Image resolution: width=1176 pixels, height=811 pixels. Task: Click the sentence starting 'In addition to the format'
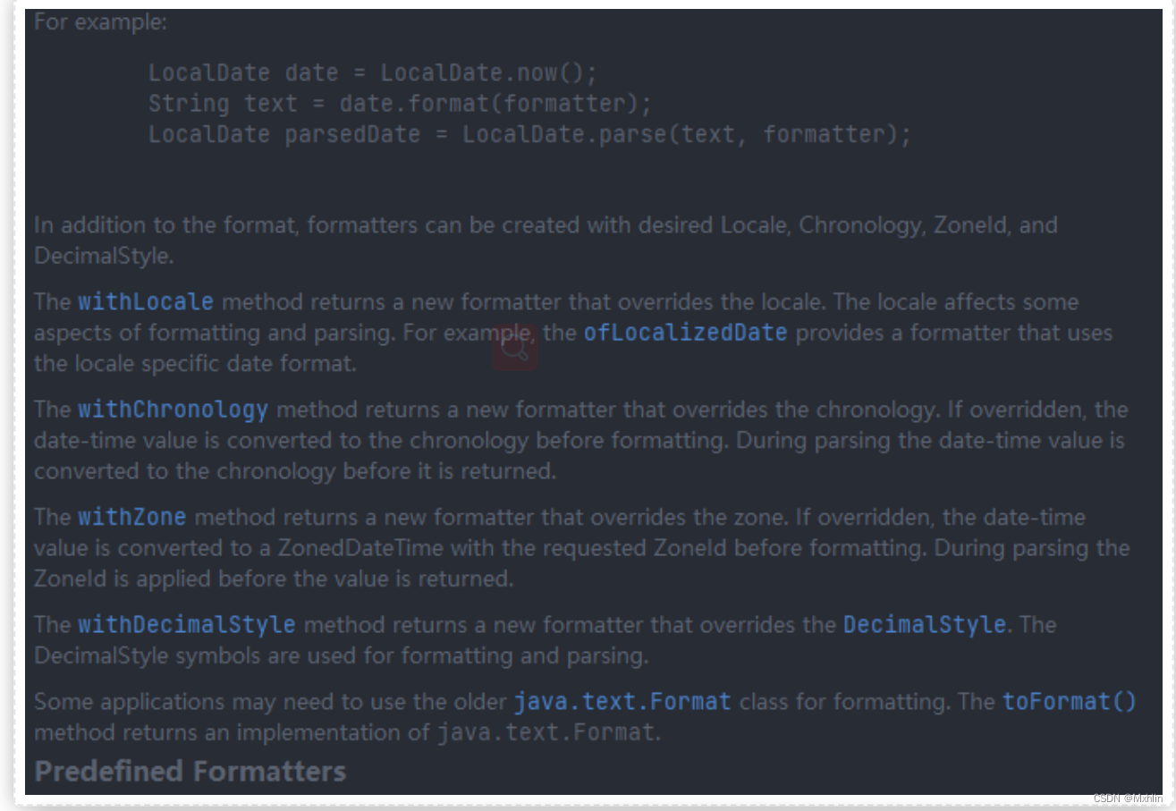pos(546,240)
